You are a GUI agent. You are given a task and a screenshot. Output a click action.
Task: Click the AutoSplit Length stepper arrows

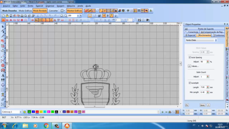[x=208, y=87]
